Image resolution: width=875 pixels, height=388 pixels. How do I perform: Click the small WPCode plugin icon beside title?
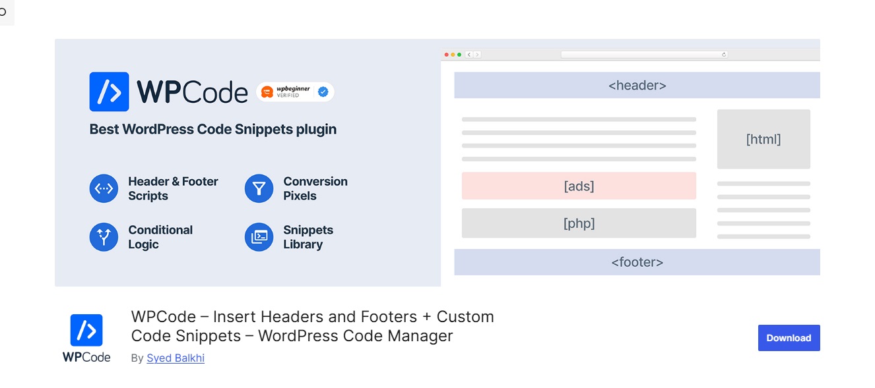(86, 331)
